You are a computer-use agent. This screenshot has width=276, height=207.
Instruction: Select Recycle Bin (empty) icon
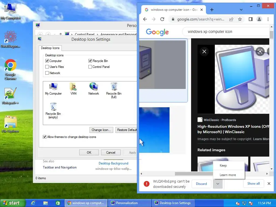[53, 111]
